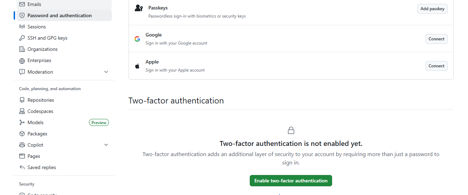Go to Pages settings
Screen dimensions: 468x195
tap(34, 156)
